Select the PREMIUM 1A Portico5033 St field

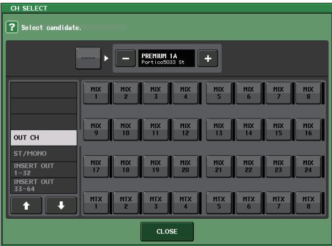tap(167, 58)
